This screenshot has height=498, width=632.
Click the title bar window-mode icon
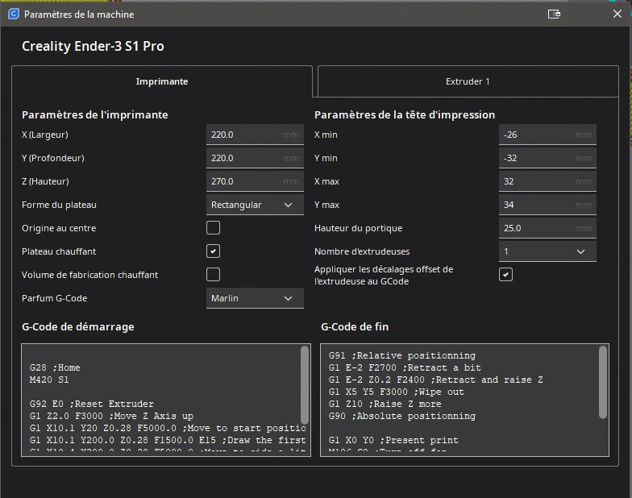tap(554, 15)
